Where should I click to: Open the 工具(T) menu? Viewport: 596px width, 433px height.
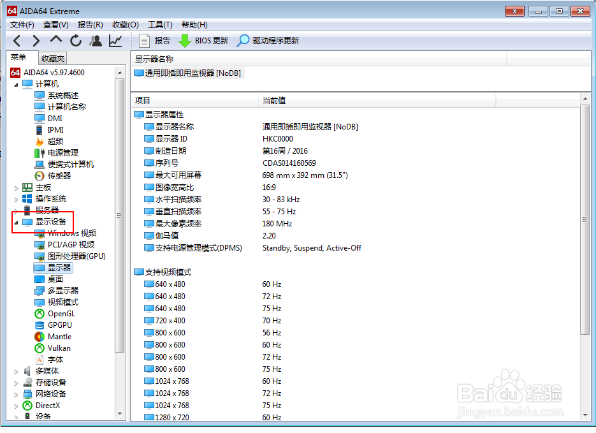[x=160, y=25]
